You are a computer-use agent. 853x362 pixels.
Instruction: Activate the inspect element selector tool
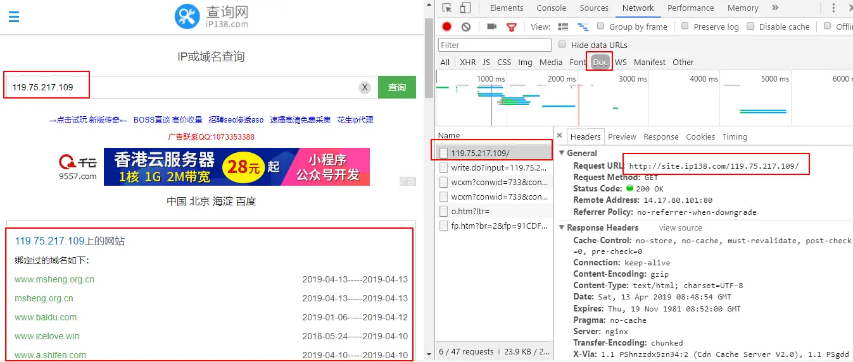(447, 8)
